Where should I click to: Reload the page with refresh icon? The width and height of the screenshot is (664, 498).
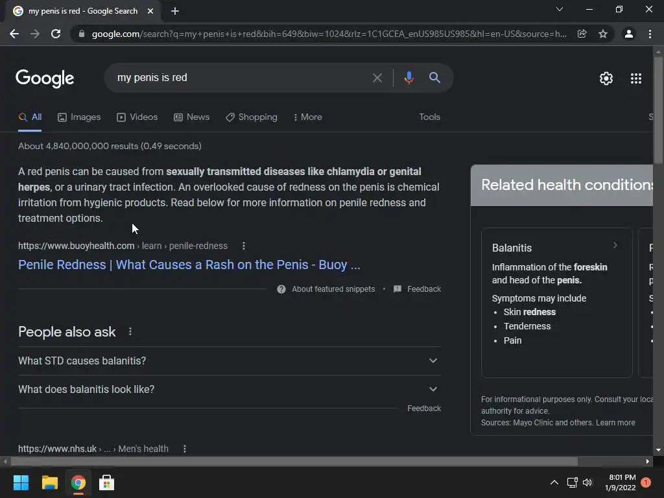pos(56,34)
